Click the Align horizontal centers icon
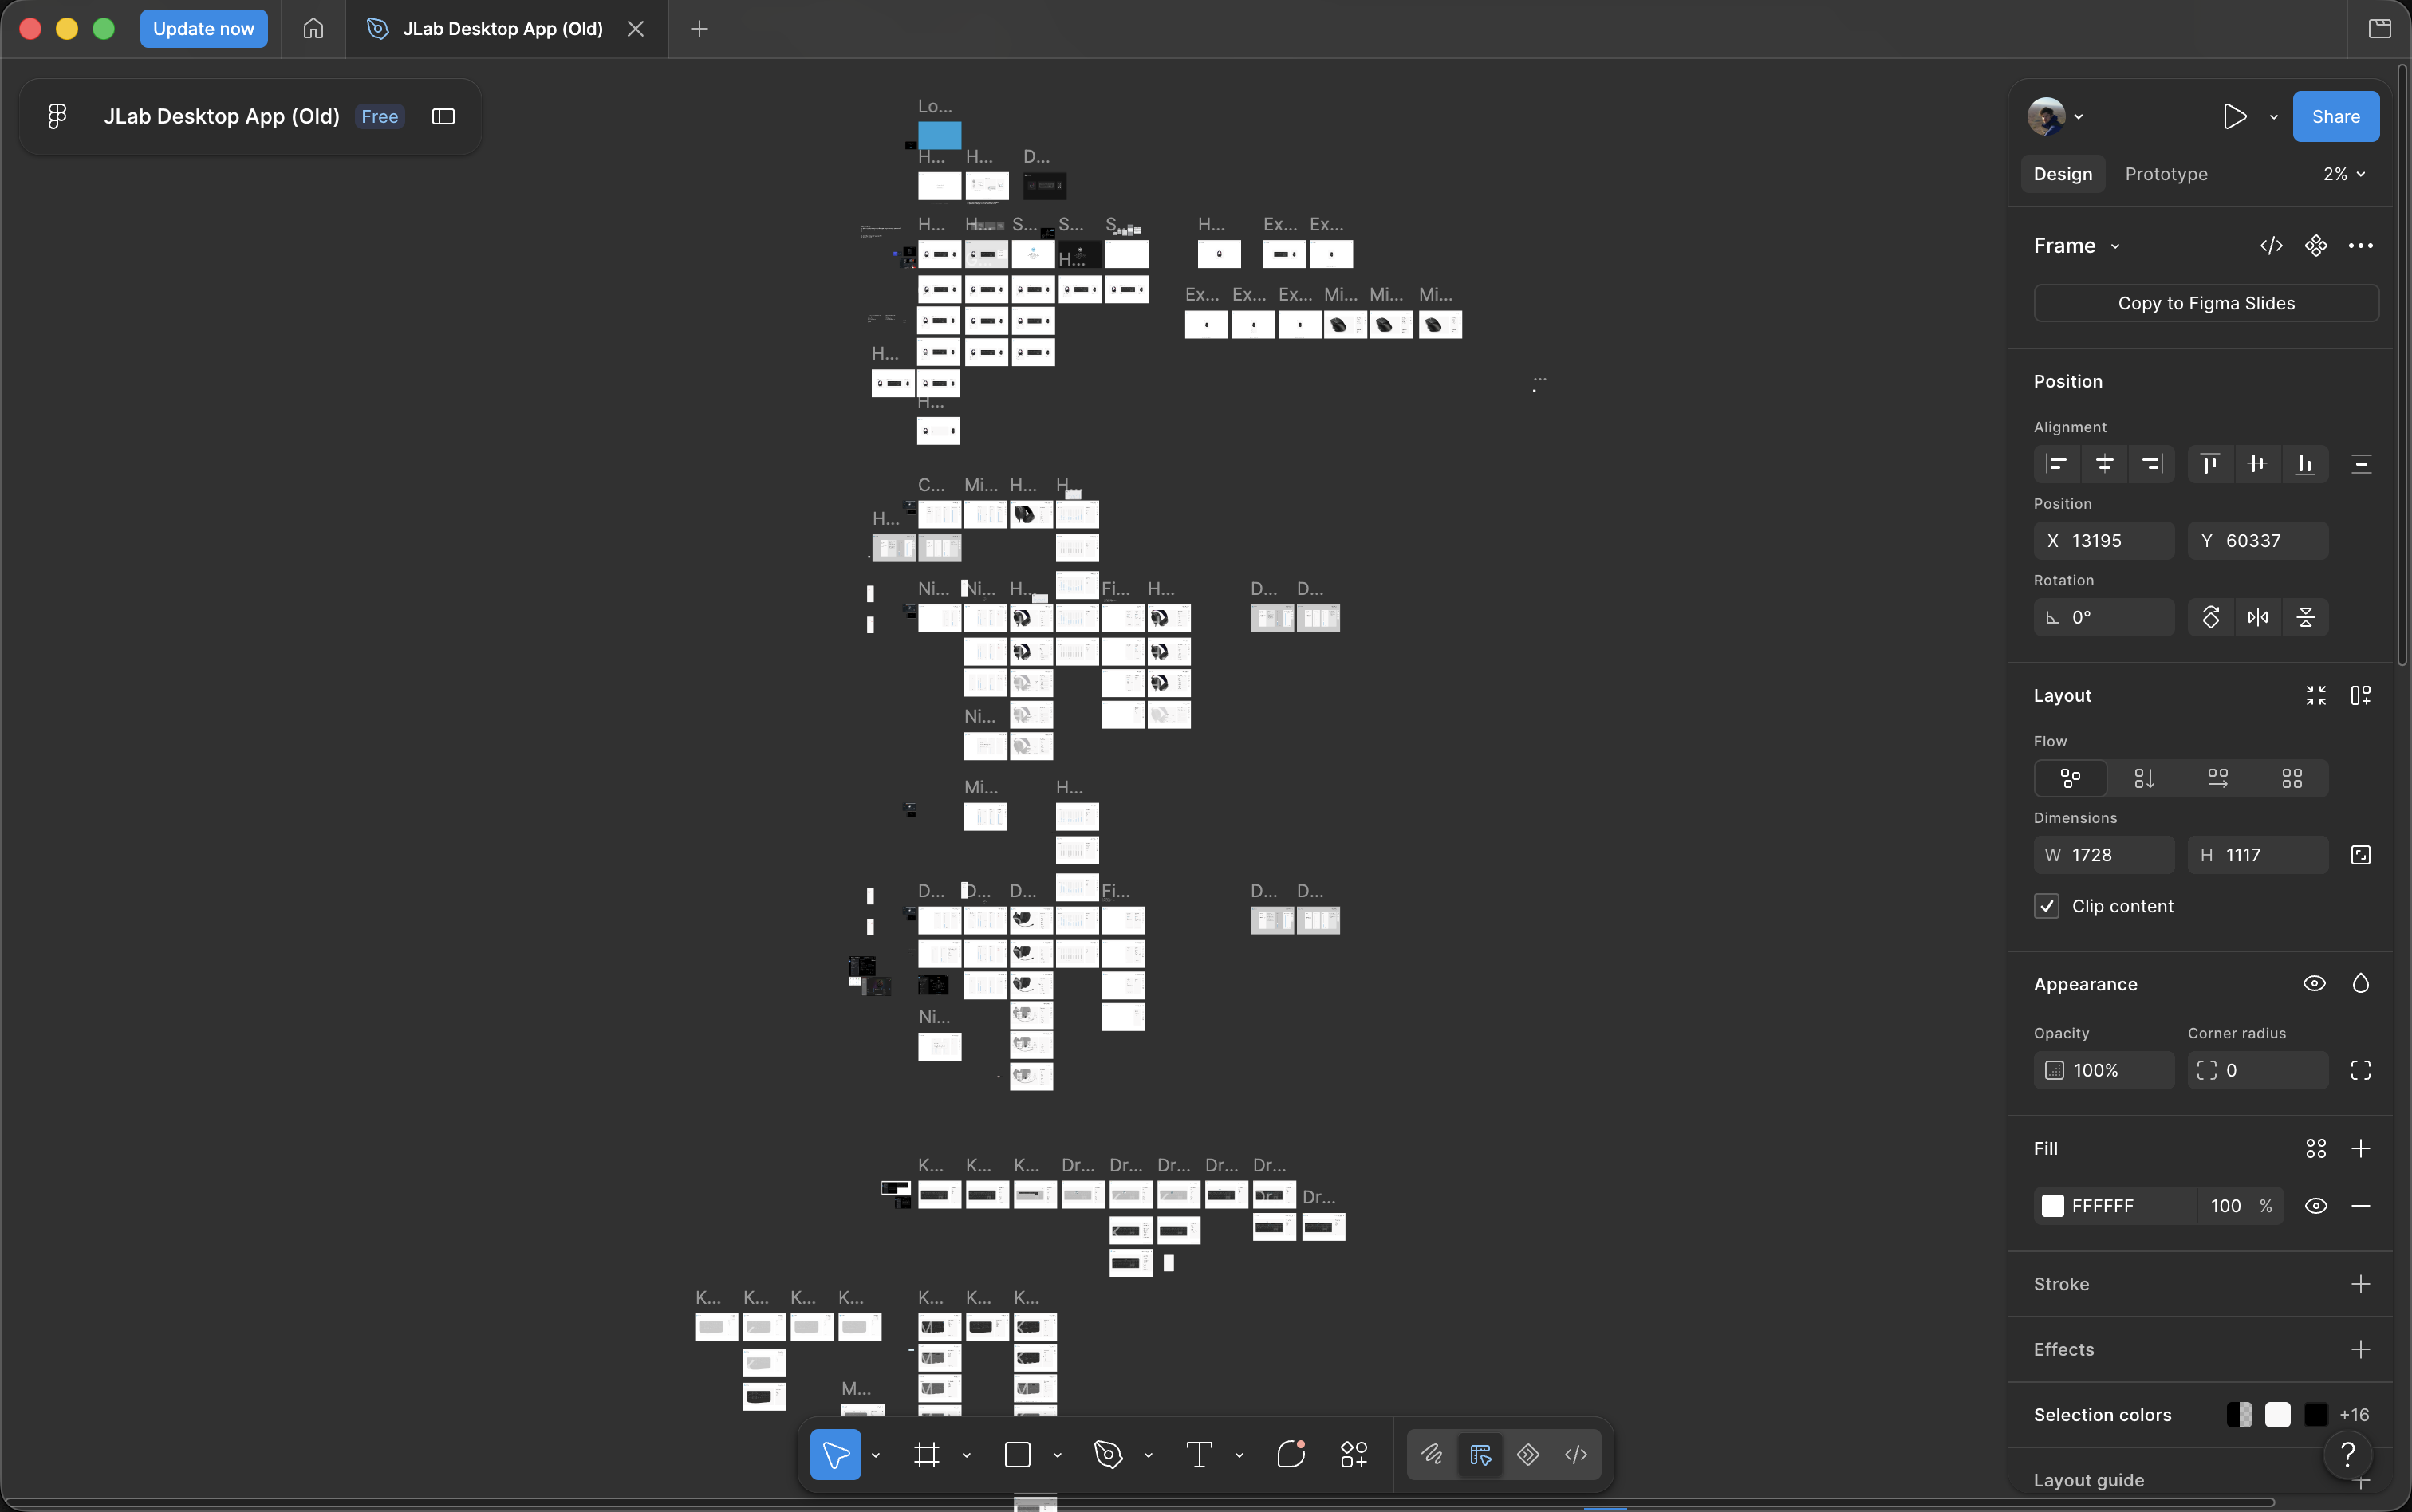Viewport: 2412px width, 1512px height. [x=2104, y=464]
